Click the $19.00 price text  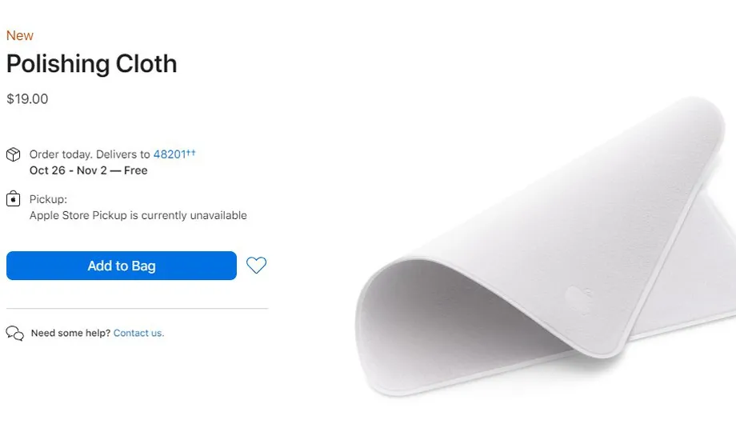point(27,99)
